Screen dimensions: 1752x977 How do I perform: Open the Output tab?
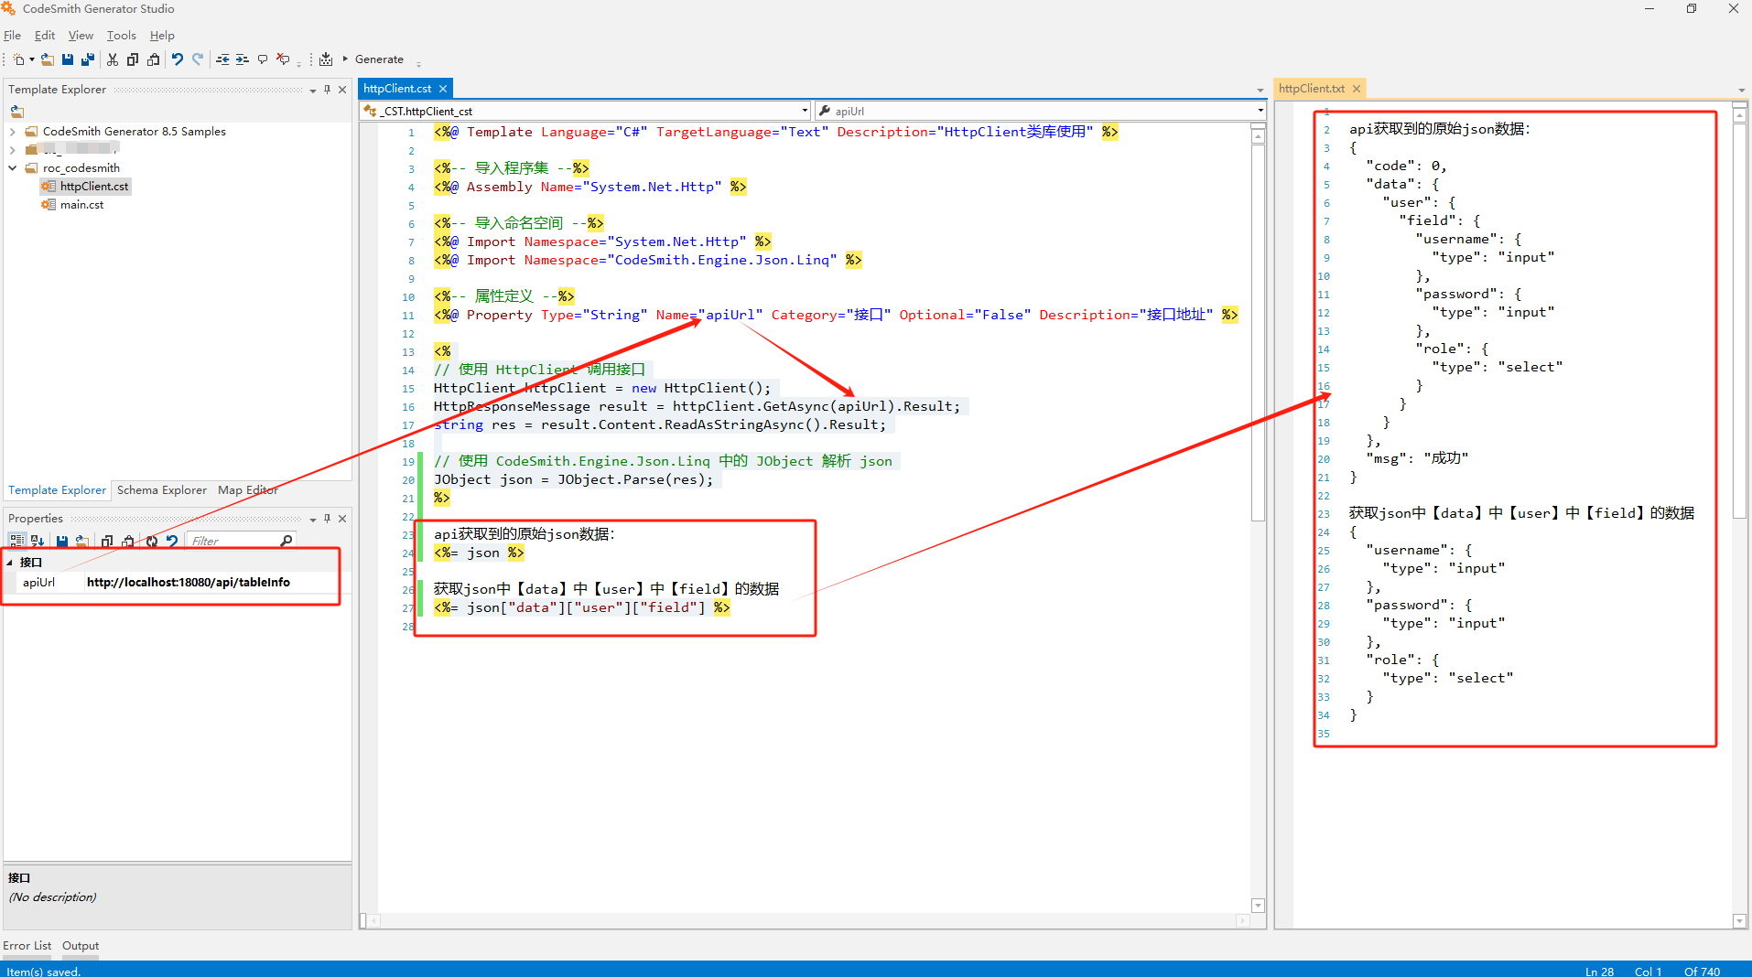[81, 946]
